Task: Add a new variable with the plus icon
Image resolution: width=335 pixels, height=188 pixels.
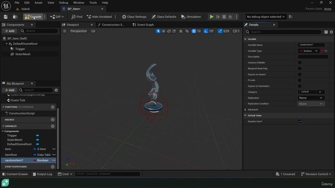Action: click(x=53, y=126)
